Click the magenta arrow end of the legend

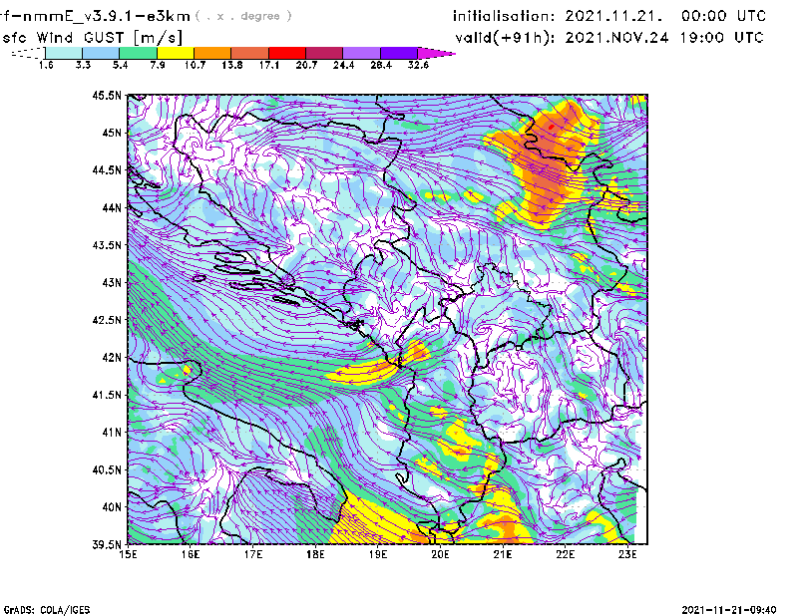[436, 53]
